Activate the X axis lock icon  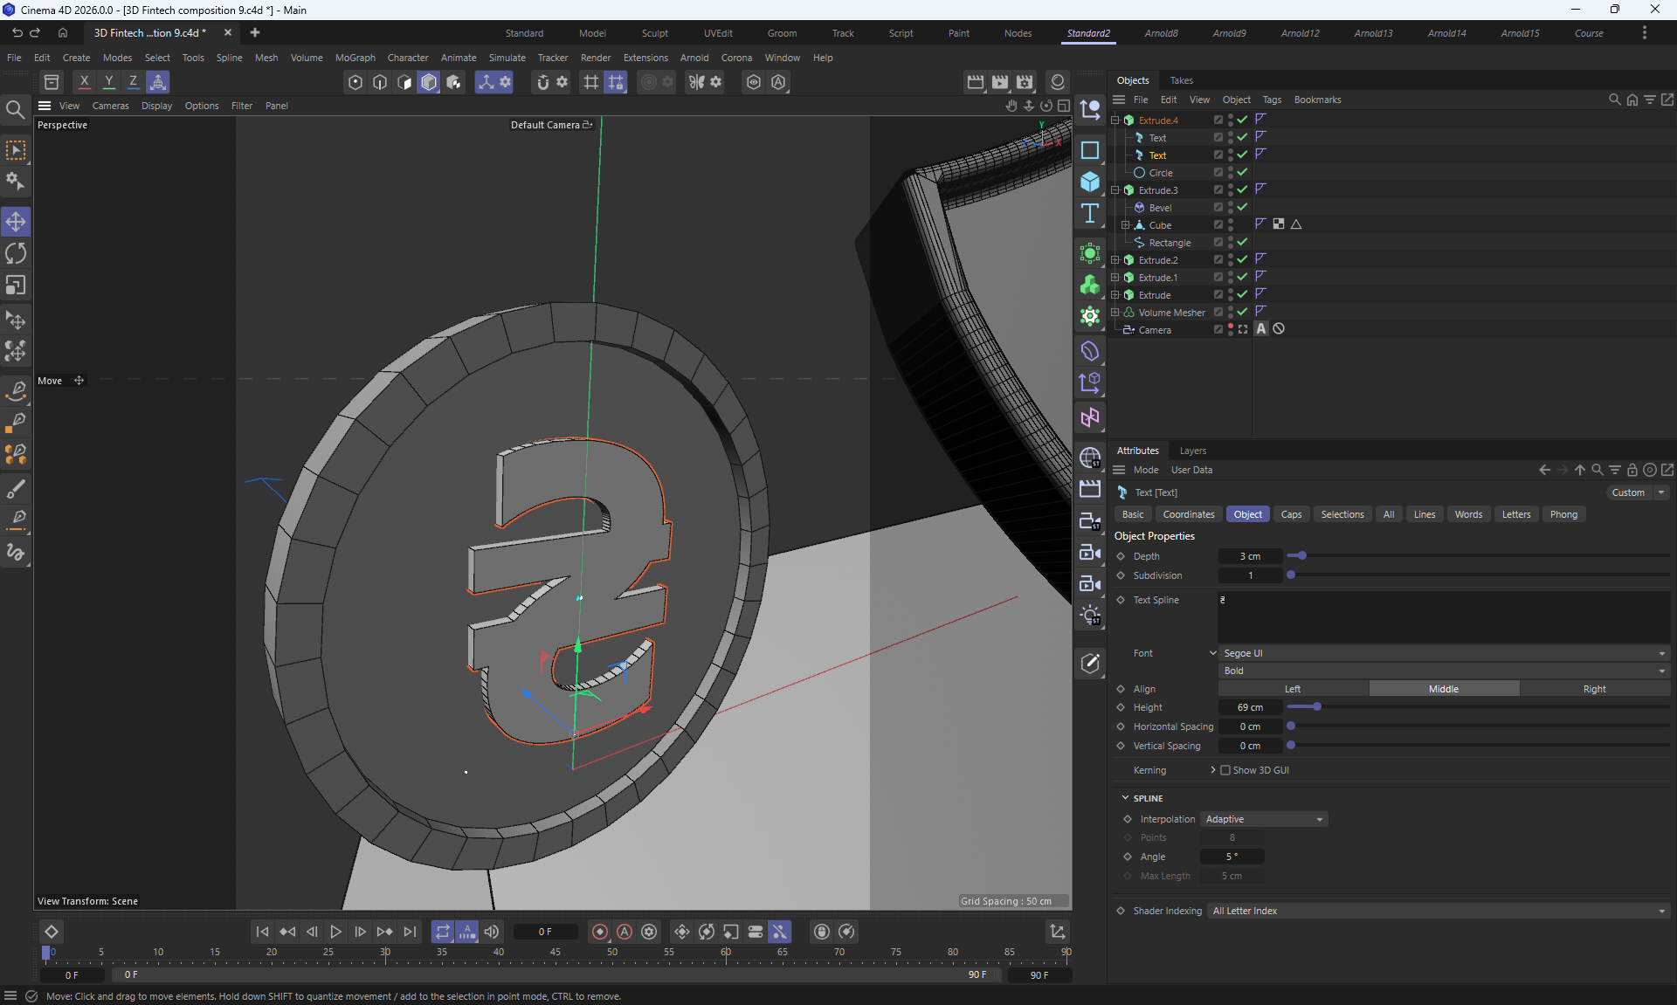(84, 82)
